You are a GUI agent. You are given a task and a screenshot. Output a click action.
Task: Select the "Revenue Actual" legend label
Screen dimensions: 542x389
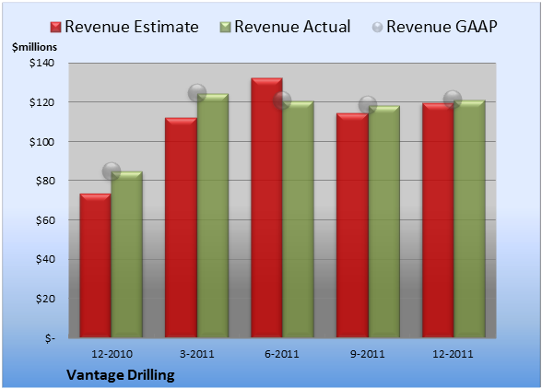click(x=292, y=27)
